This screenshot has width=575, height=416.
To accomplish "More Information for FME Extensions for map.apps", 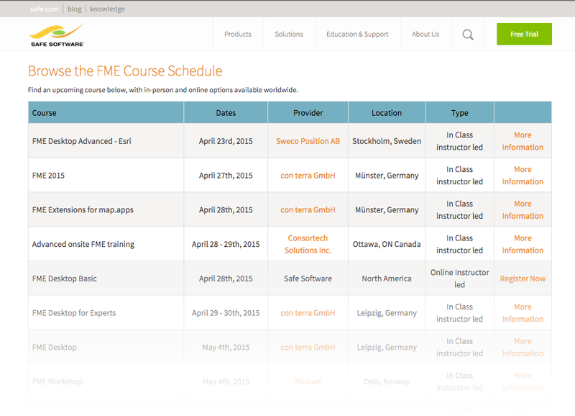I will (523, 209).
